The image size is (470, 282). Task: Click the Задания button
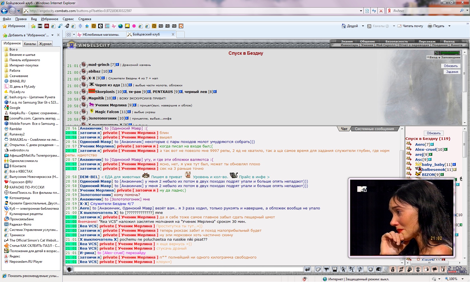[452, 72]
